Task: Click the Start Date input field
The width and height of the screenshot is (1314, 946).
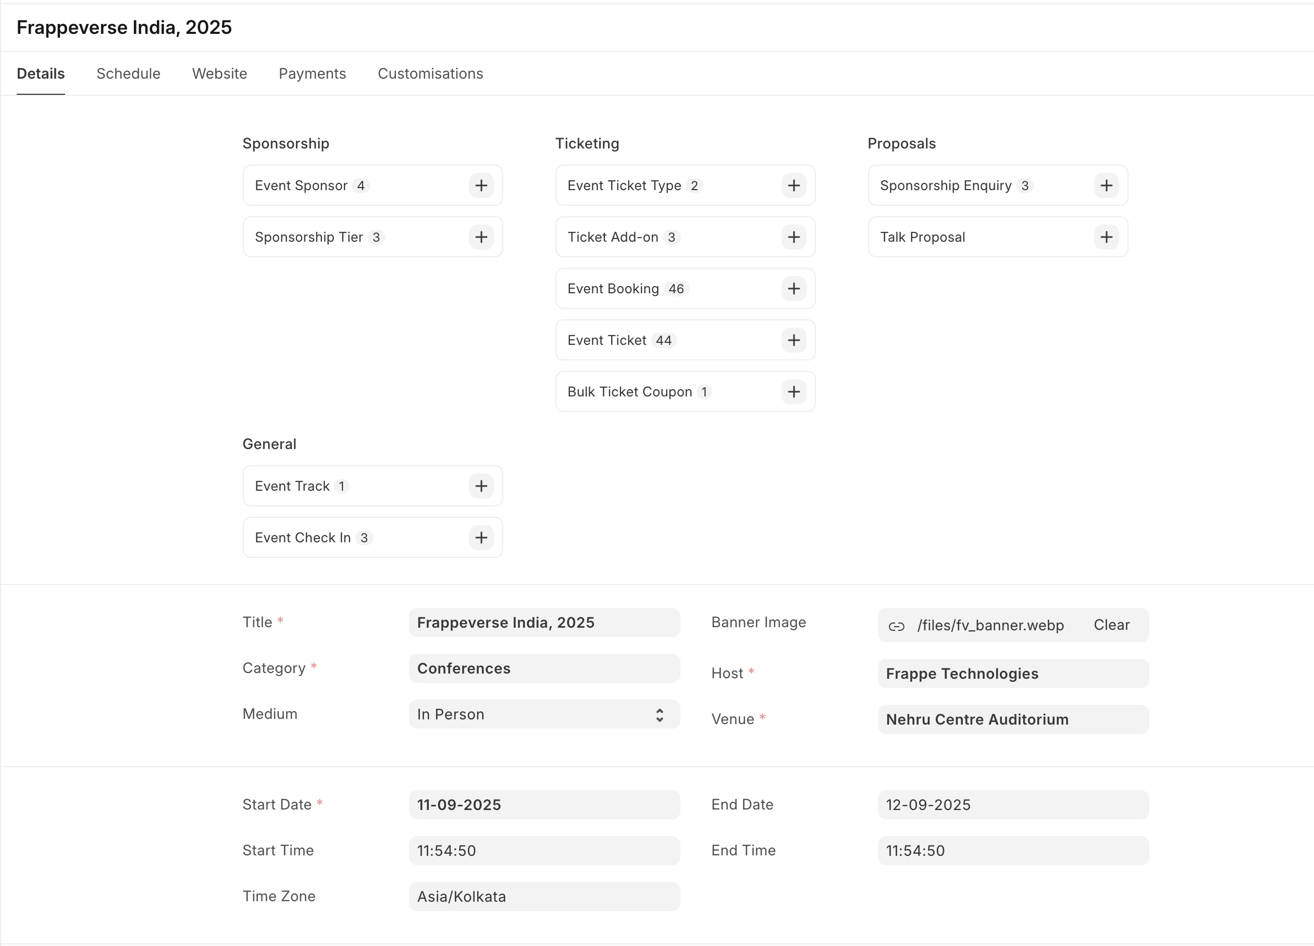Action: click(x=543, y=805)
